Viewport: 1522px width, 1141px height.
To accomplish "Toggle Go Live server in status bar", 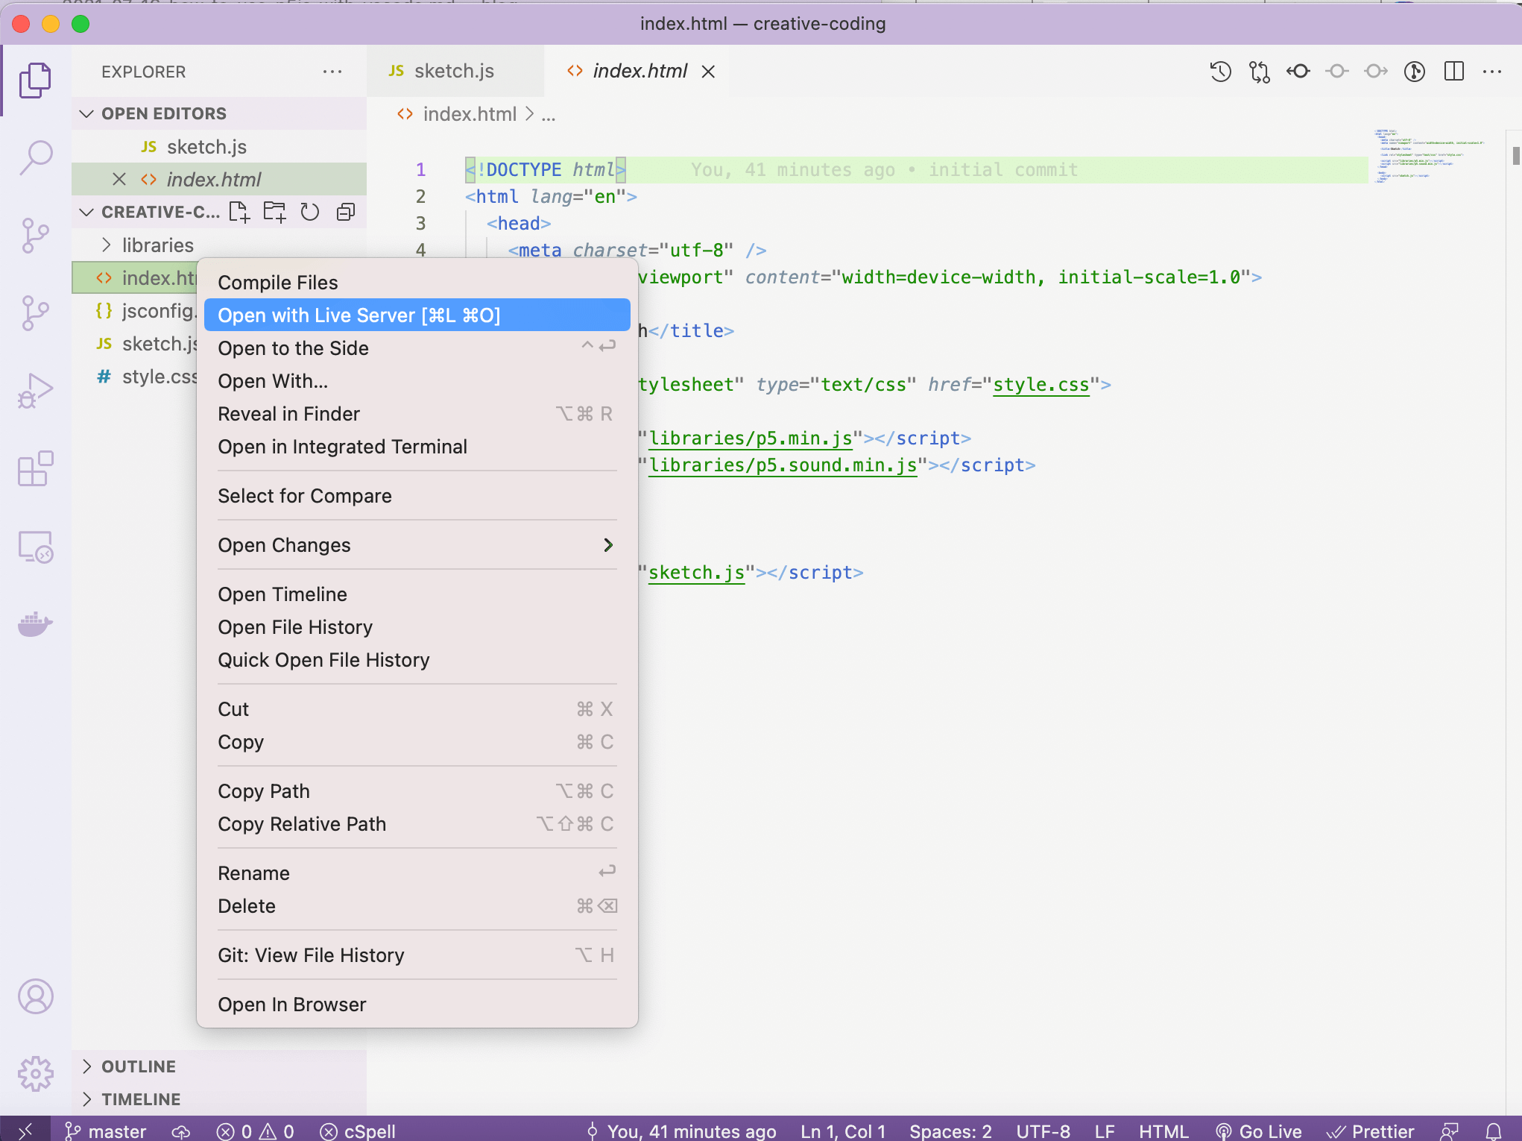I will (1258, 1131).
